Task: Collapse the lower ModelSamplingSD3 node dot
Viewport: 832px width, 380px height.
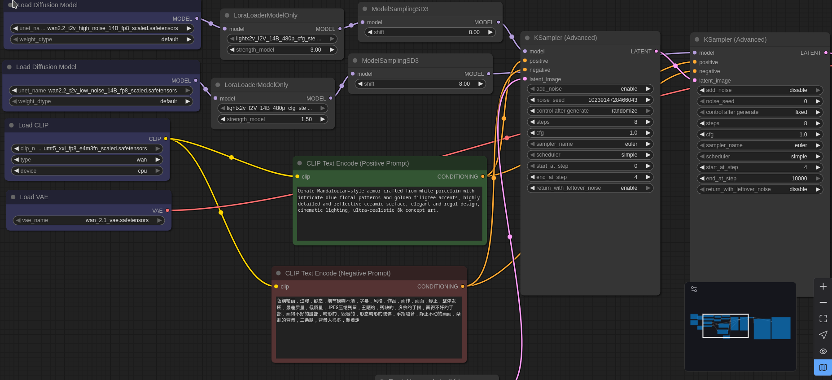Action: tap(355, 61)
